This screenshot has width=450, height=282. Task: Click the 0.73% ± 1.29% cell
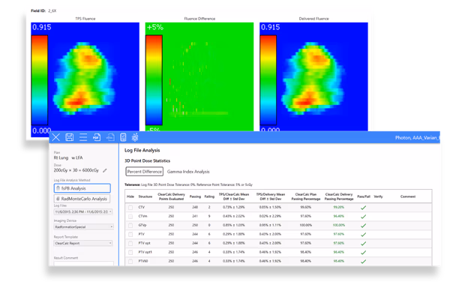point(233,207)
